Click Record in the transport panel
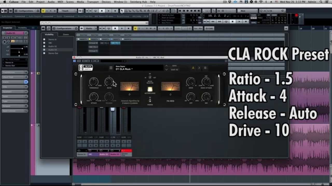332x186 pixels. tap(246, 22)
